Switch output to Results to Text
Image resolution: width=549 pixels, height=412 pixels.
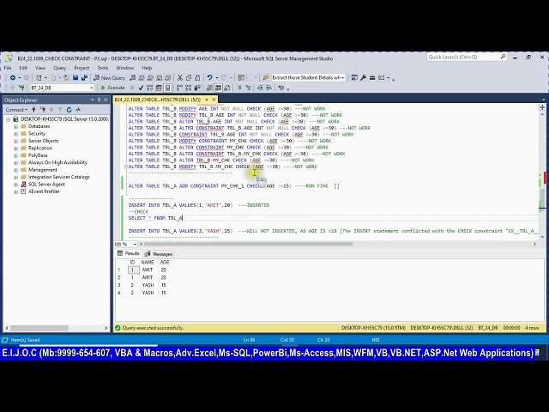point(209,88)
